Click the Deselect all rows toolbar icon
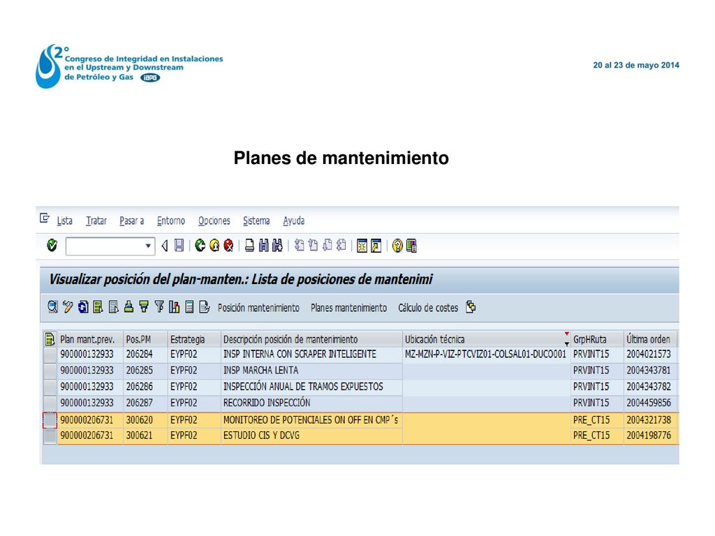 click(114, 307)
